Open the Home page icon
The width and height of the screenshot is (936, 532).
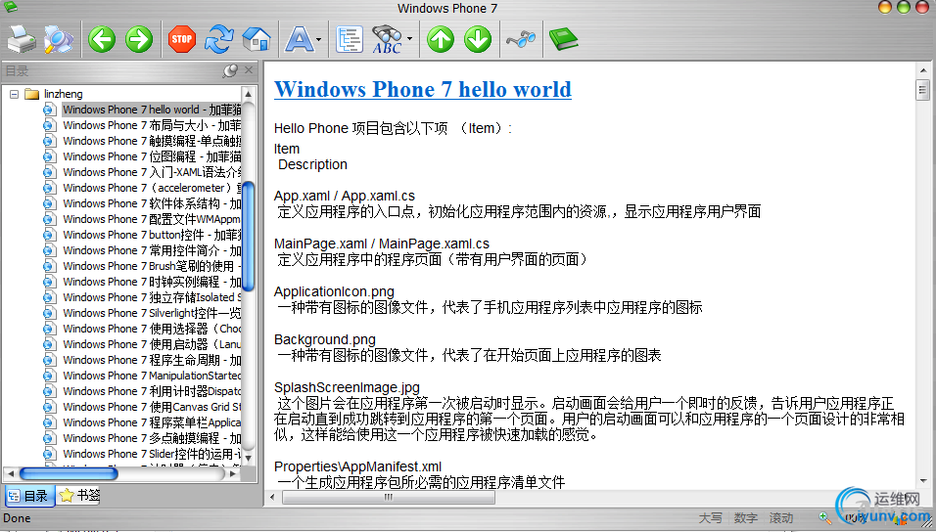[x=257, y=39]
